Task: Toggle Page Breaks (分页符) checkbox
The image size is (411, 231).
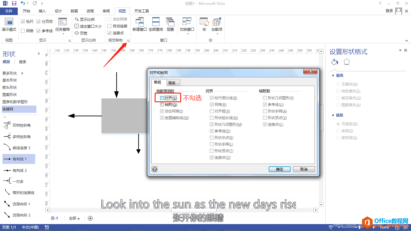Action: coord(39,22)
